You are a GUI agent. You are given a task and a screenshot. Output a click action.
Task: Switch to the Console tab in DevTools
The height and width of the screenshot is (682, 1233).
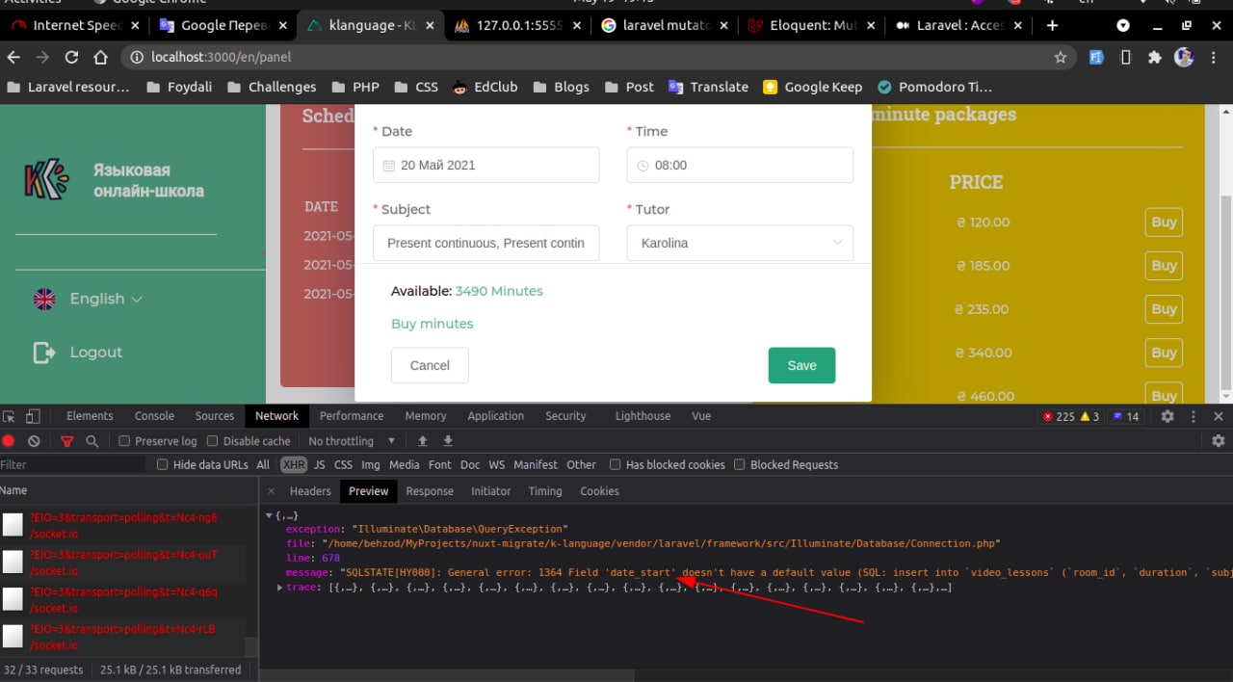coord(154,416)
